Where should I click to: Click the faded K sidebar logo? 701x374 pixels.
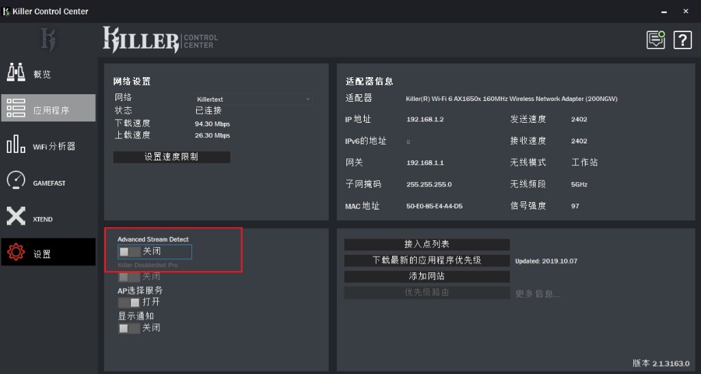tap(49, 40)
